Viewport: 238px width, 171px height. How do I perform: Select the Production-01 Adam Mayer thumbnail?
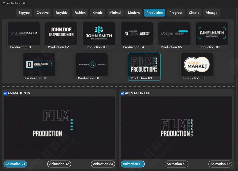pyautogui.click(x=24, y=34)
